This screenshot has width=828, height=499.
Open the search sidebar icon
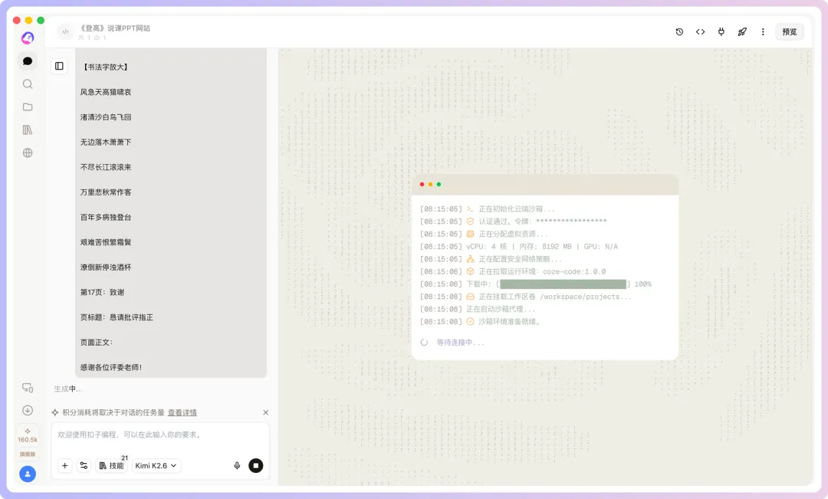coord(28,84)
